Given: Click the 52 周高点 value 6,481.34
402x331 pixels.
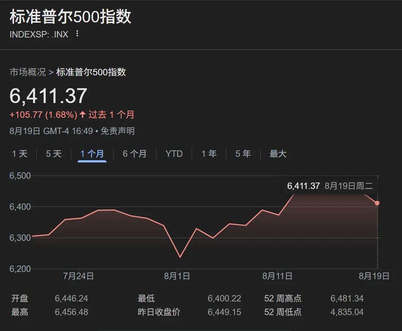Looking at the screenshot, I should [347, 298].
